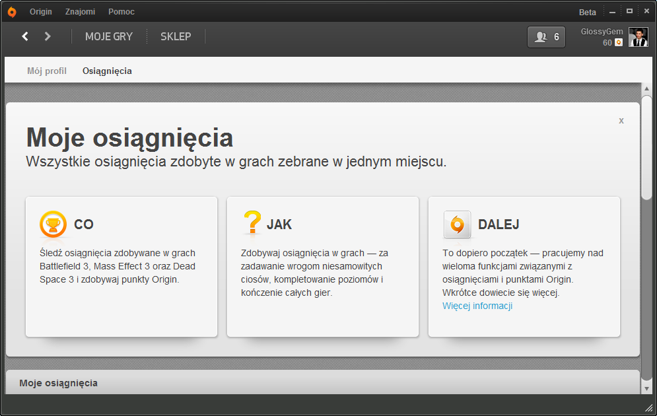
Task: Click the Origin badge icon beside DALEJ
Action: [x=457, y=225]
